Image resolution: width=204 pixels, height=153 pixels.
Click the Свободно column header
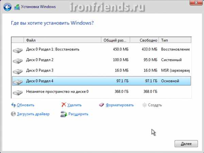[144, 40]
